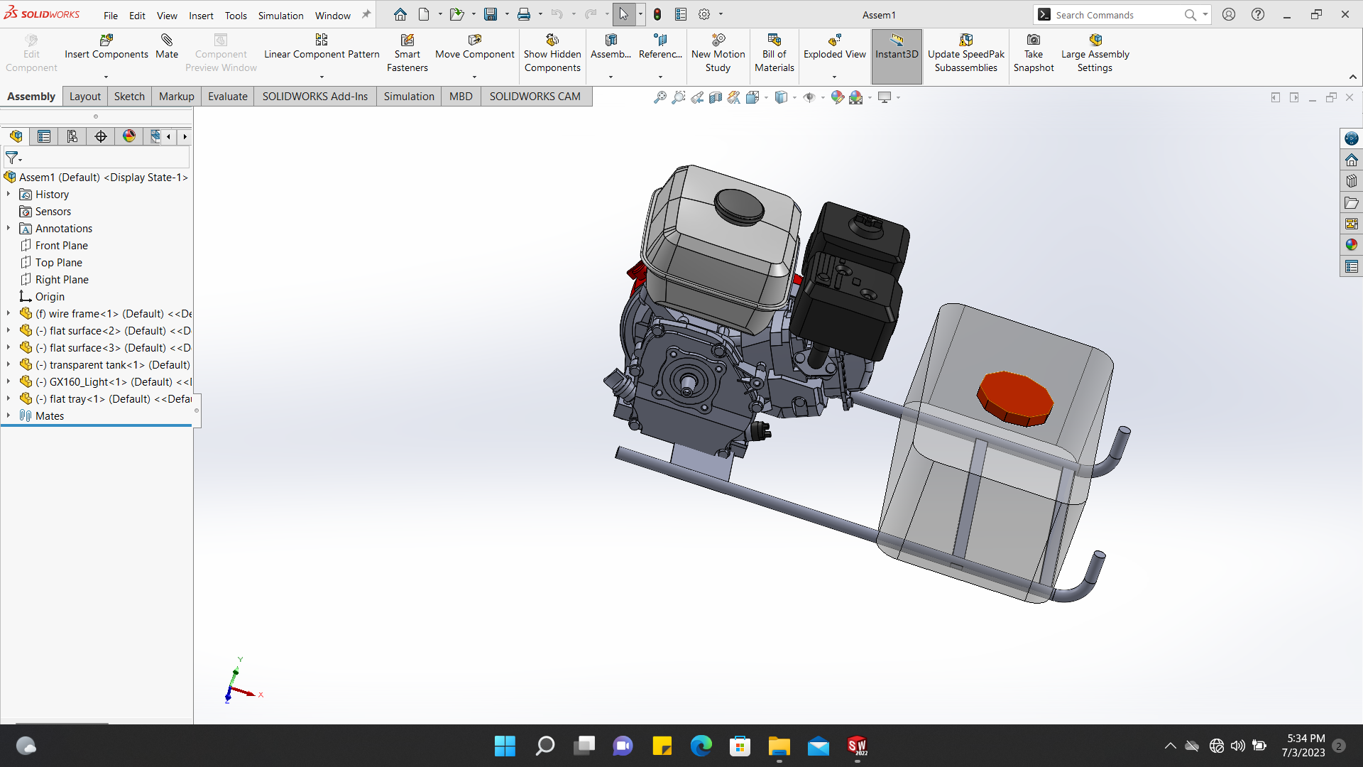Expand the GX160_Light component tree node
Image resolution: width=1363 pixels, height=767 pixels.
[9, 382]
